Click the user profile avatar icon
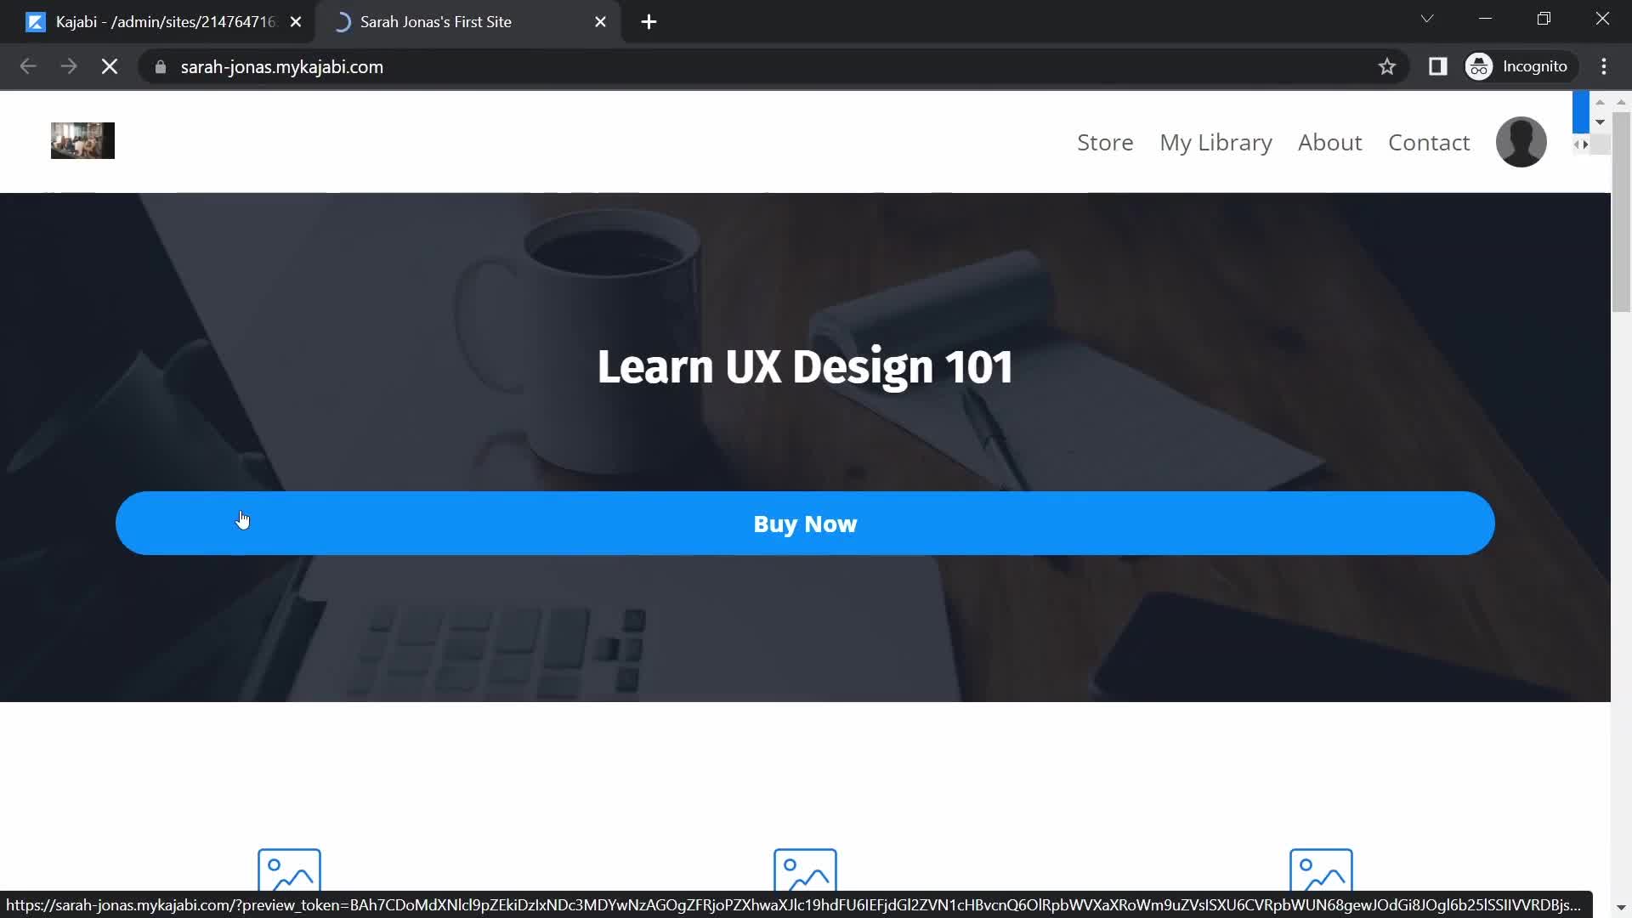Image resolution: width=1632 pixels, height=918 pixels. pyautogui.click(x=1521, y=141)
